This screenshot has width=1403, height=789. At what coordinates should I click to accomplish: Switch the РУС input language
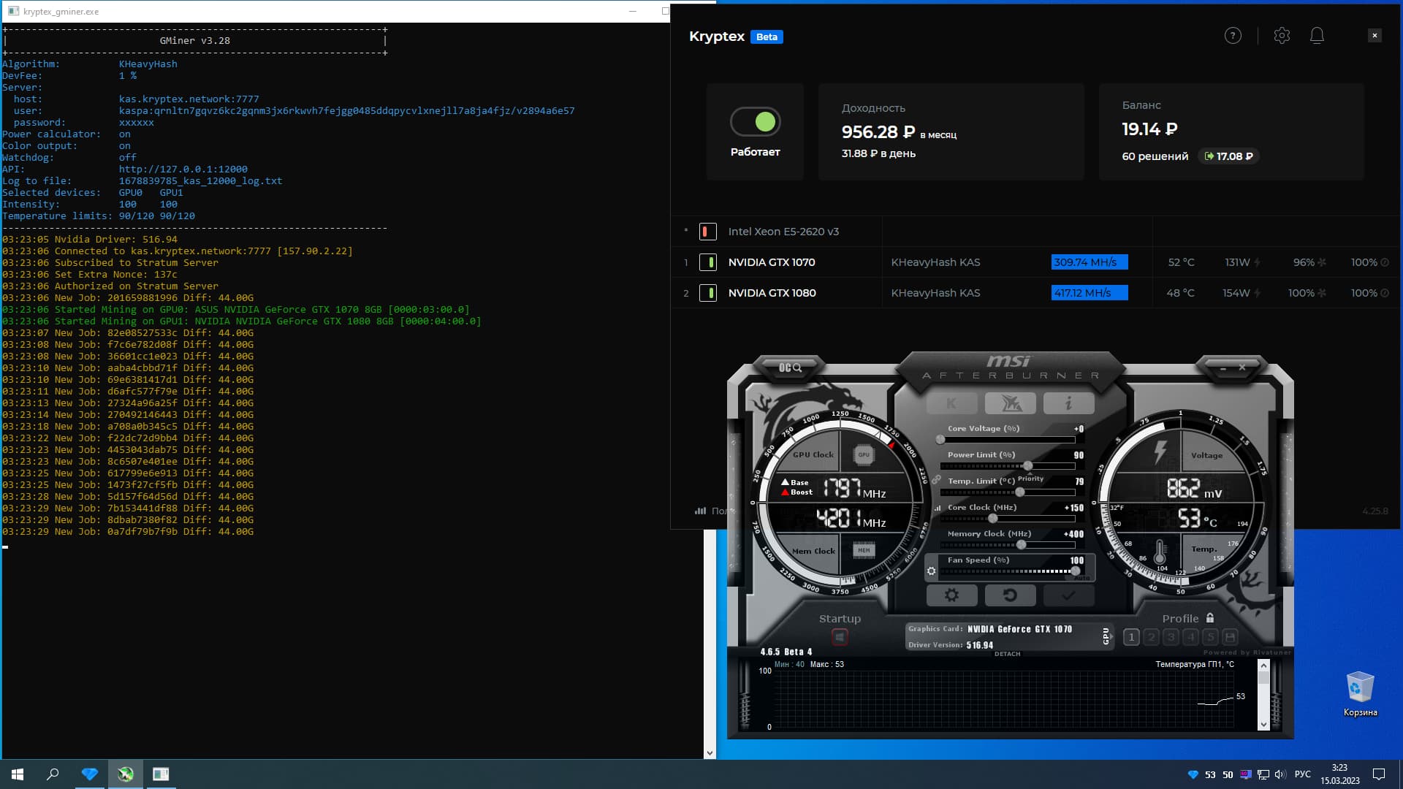[1302, 774]
